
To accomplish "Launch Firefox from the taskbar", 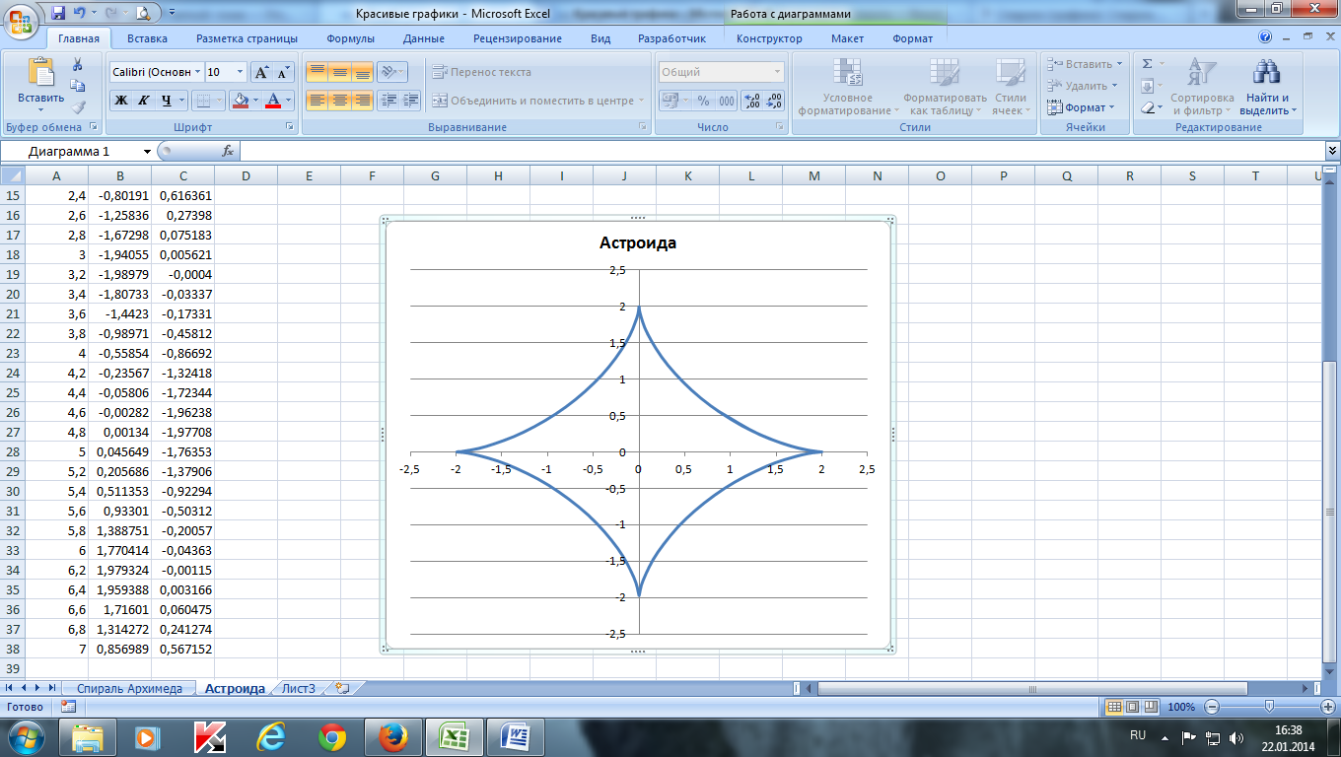I will (393, 736).
